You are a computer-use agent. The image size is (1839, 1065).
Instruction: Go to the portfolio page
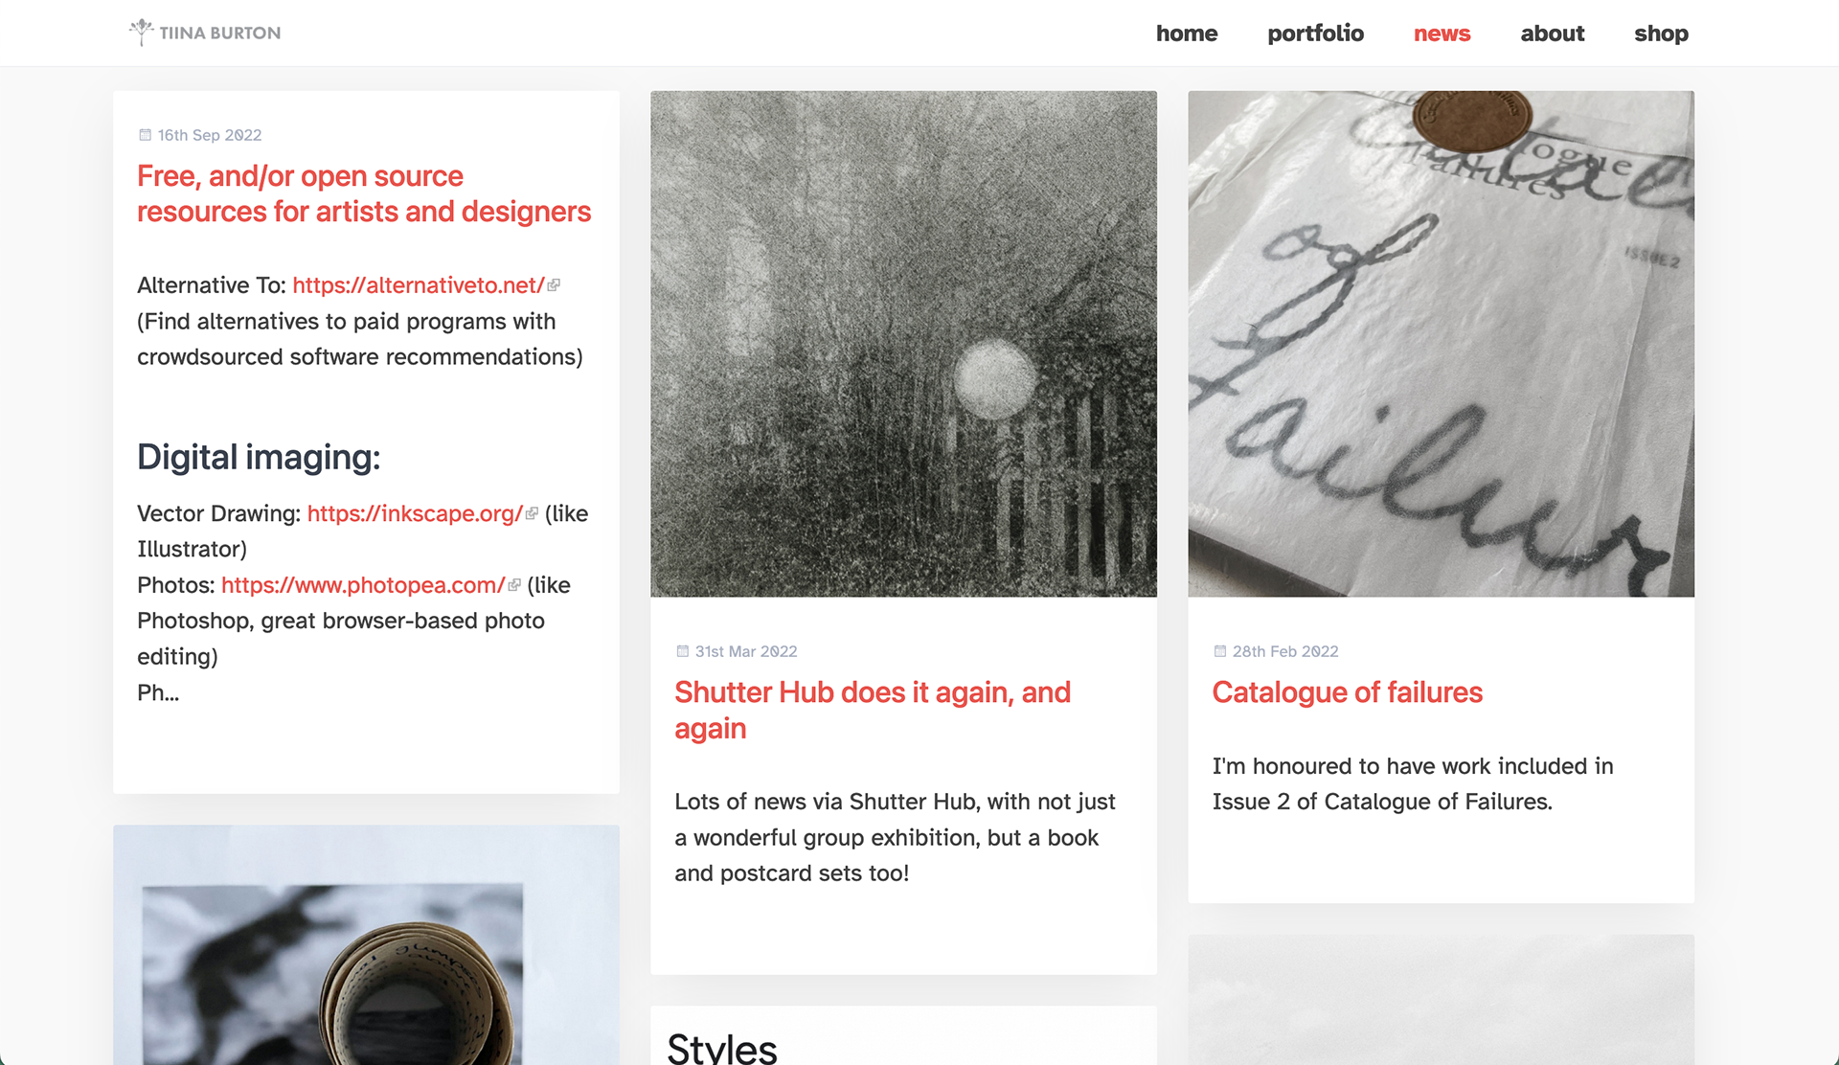1315,34
